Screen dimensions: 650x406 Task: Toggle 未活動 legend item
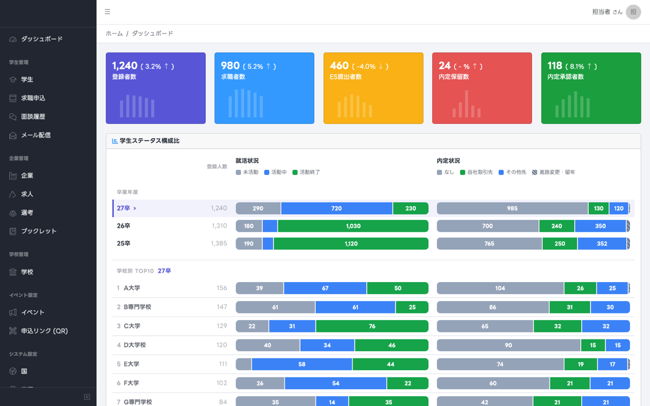[247, 172]
